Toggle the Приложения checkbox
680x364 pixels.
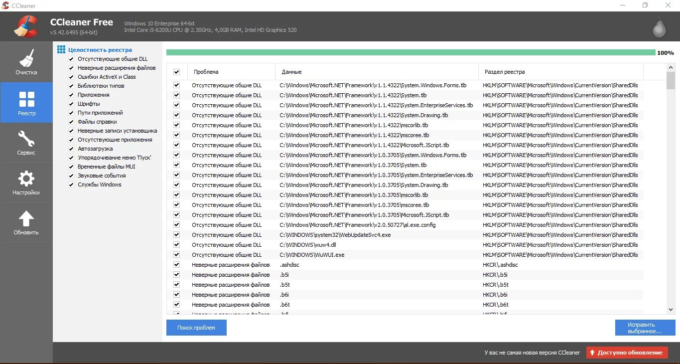(71, 95)
